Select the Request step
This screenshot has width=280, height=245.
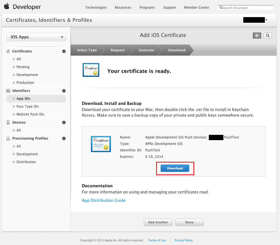[117, 50]
